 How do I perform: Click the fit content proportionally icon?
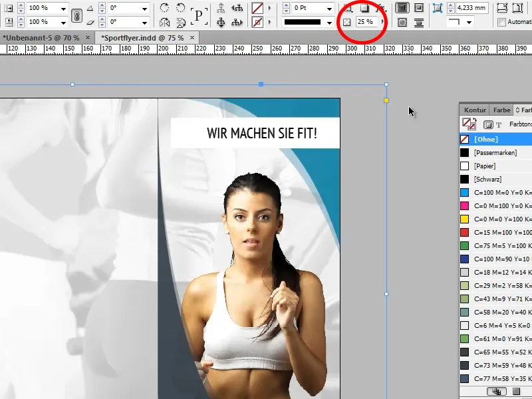517,7
